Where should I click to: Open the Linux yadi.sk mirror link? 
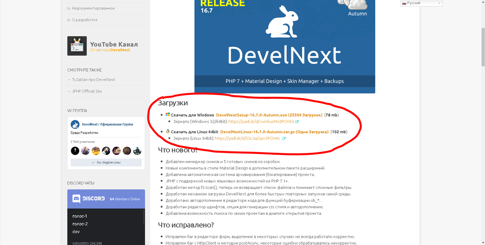(x=247, y=138)
